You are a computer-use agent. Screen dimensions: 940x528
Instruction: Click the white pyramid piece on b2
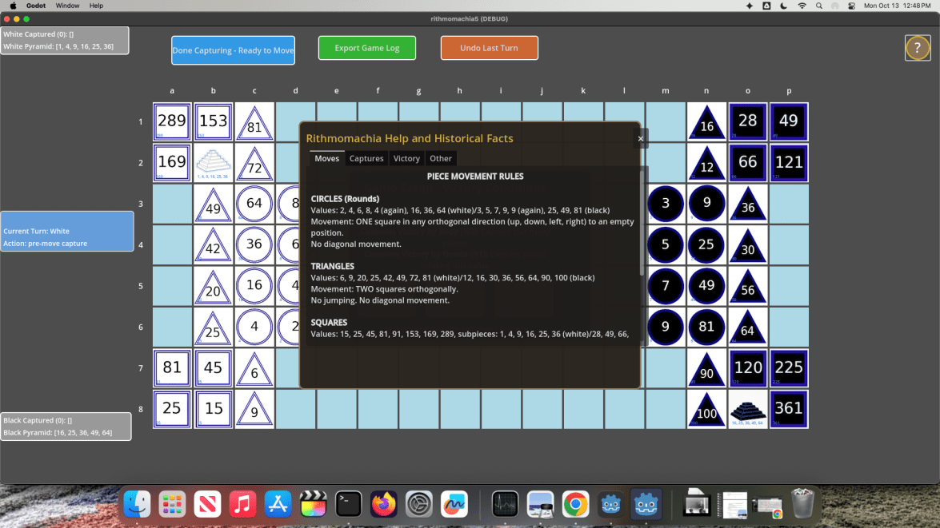(213, 163)
